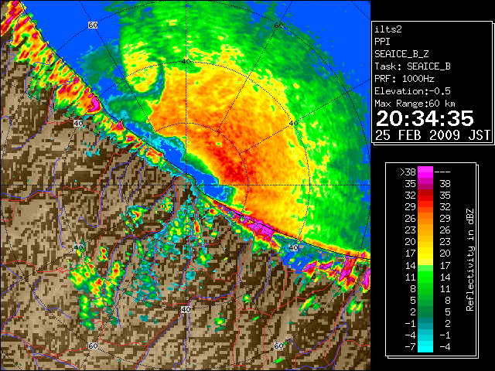Click the '>38' label on the legend
This screenshot has height=371, width=495.
(408, 172)
